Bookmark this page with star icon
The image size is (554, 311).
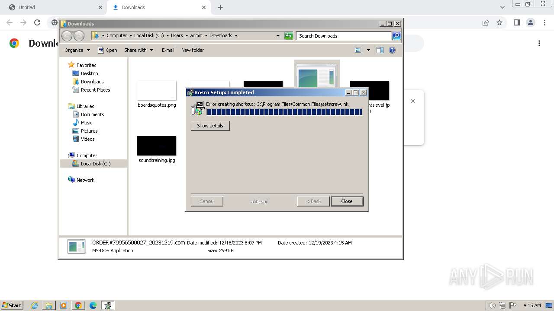point(499,22)
